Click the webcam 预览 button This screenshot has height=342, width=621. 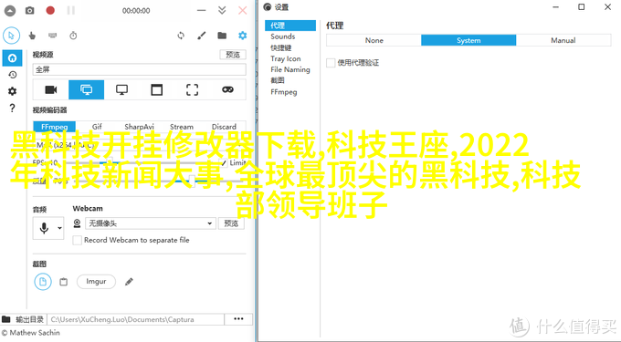pyautogui.click(x=231, y=223)
